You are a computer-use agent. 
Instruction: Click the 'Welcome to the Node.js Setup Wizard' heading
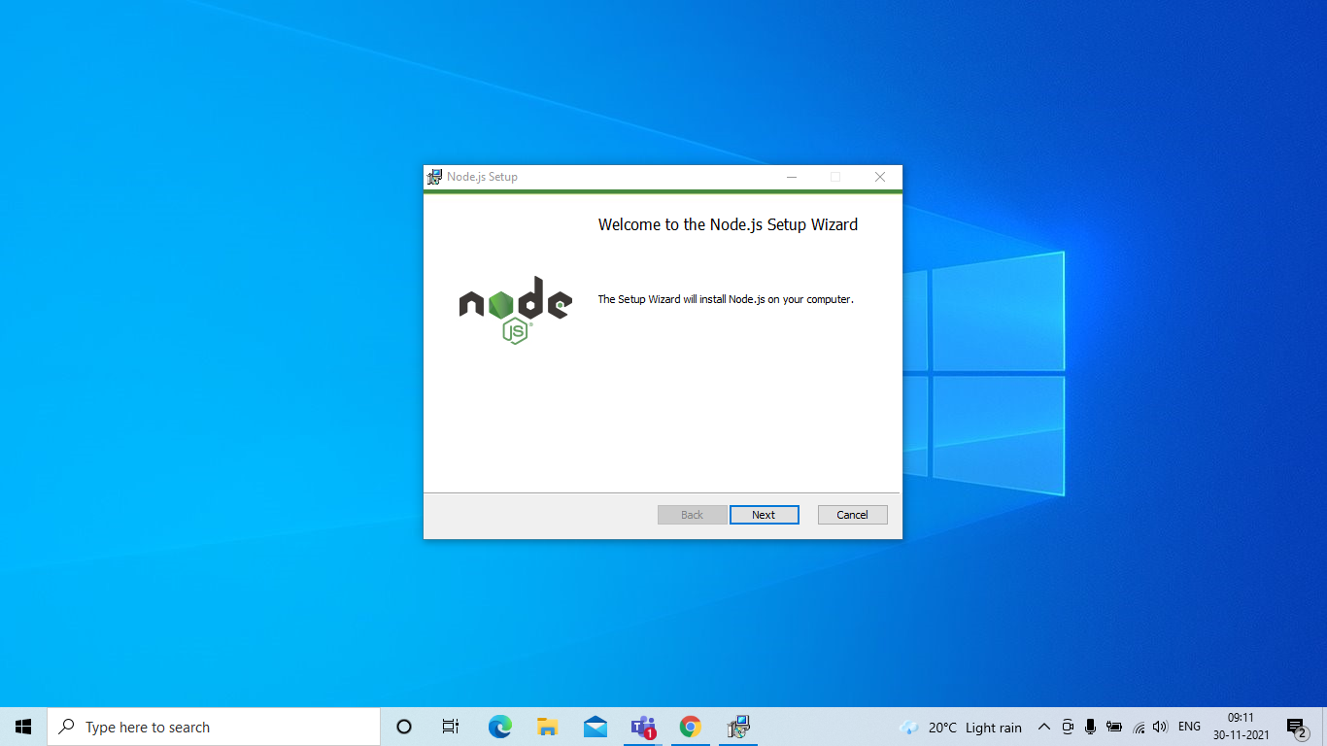click(728, 224)
